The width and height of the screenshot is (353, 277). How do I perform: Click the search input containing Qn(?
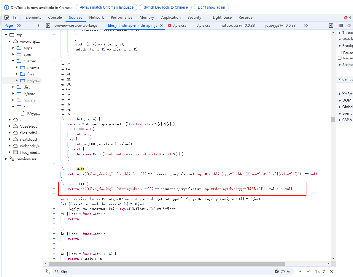(167, 271)
